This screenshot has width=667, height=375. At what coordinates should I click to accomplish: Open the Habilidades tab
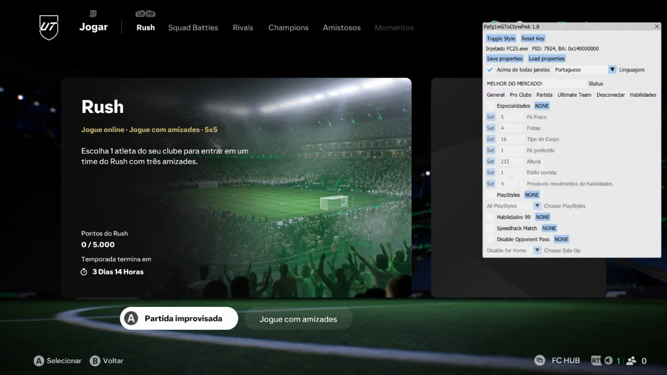(643, 95)
